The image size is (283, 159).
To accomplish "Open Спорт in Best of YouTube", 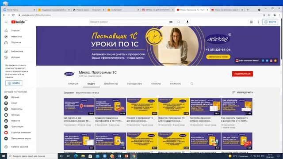I will [x=14, y=103].
